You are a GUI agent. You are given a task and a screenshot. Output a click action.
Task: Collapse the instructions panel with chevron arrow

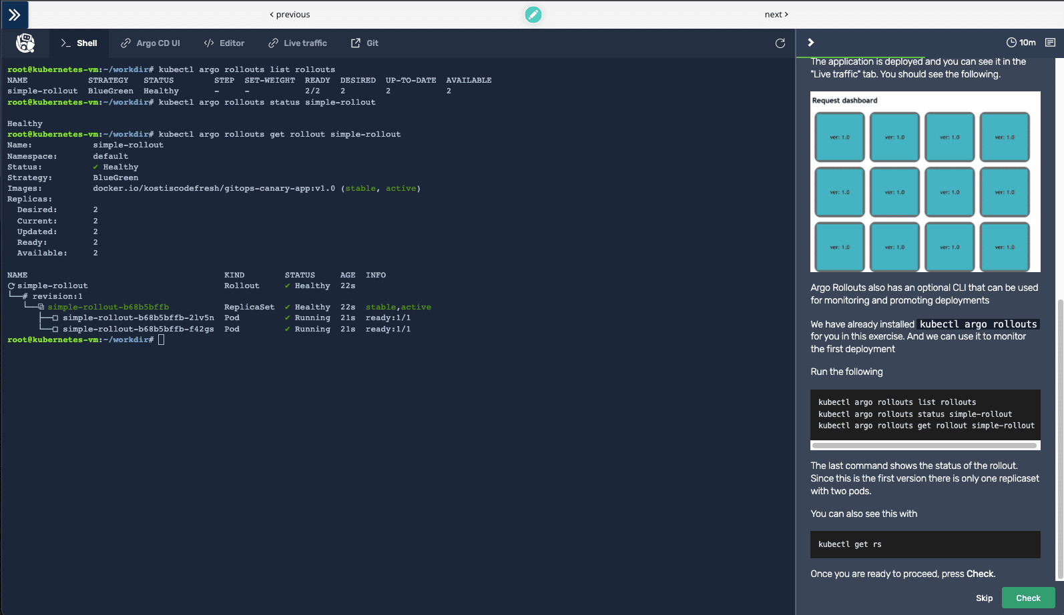[x=811, y=43]
